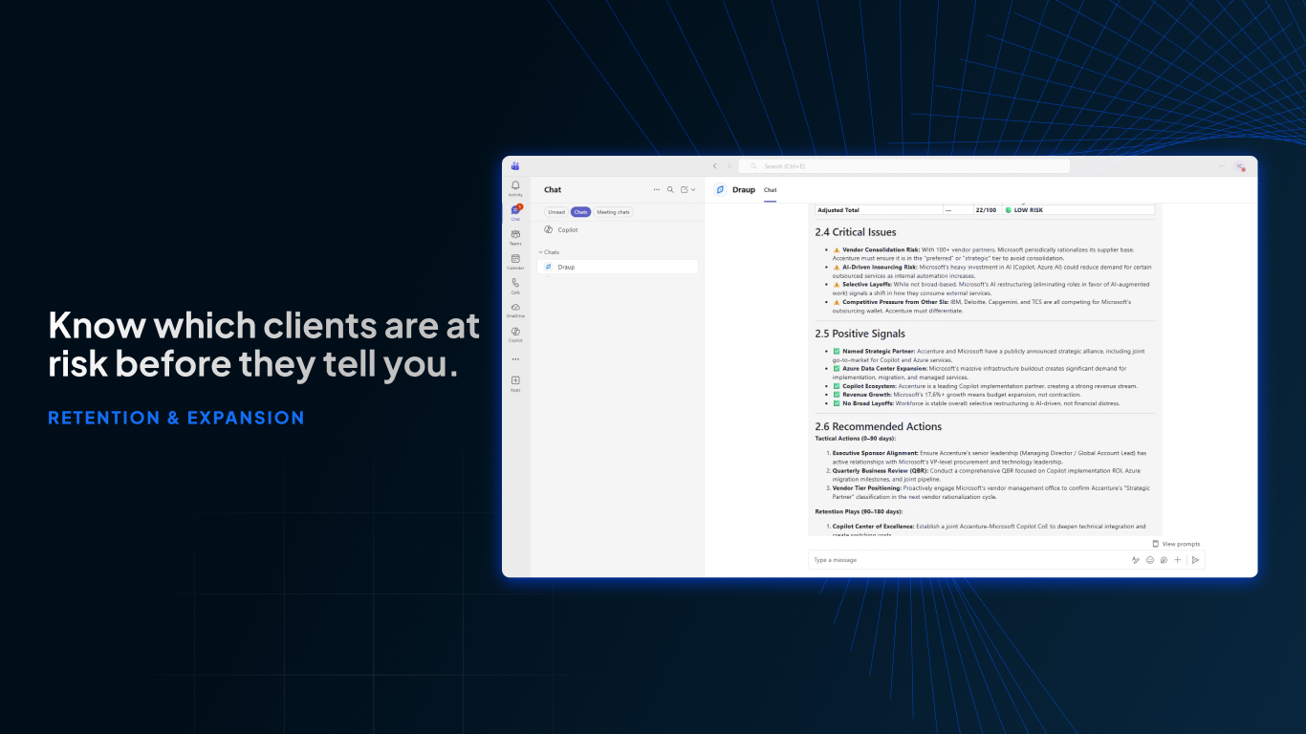Viewport: 1306px width, 734px height.
Task: Open the TC profile avatar menu
Action: click(1240, 166)
